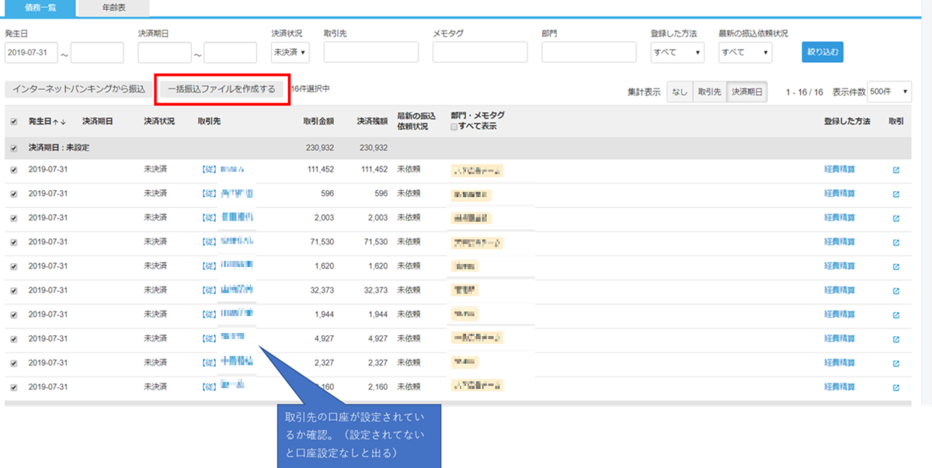The height and width of the screenshot is (468, 932).
Task: Click the 絞り込む filter button
Action: 822,52
